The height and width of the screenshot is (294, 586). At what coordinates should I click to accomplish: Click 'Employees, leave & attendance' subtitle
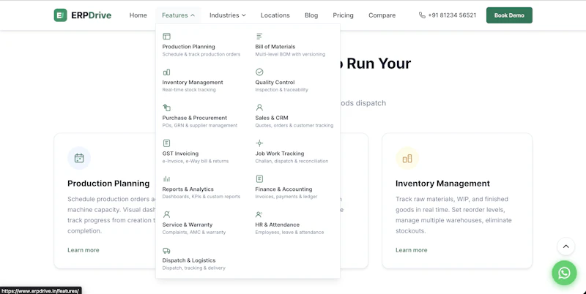coord(289,232)
